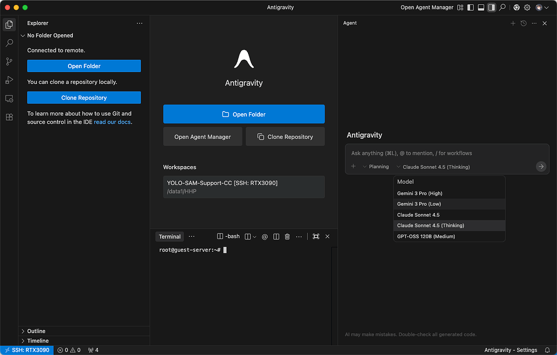Follow the read our docs link

pos(112,122)
